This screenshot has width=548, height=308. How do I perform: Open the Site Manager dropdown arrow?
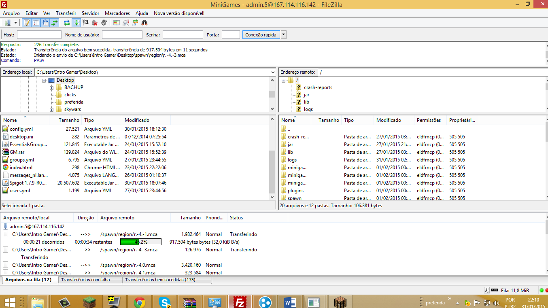pos(15,23)
